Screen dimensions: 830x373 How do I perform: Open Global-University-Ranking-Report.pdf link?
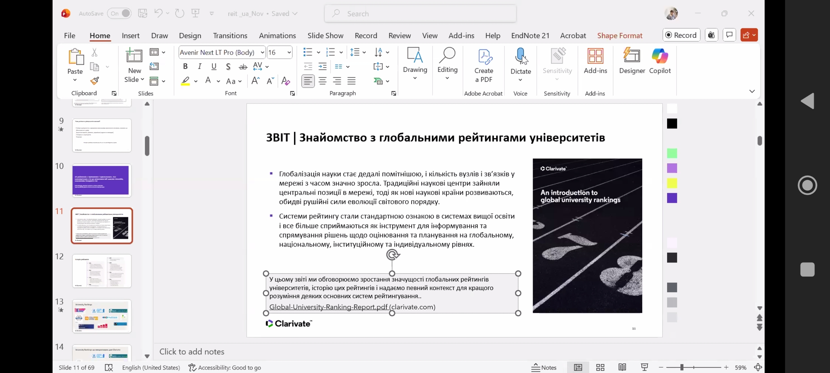click(328, 307)
